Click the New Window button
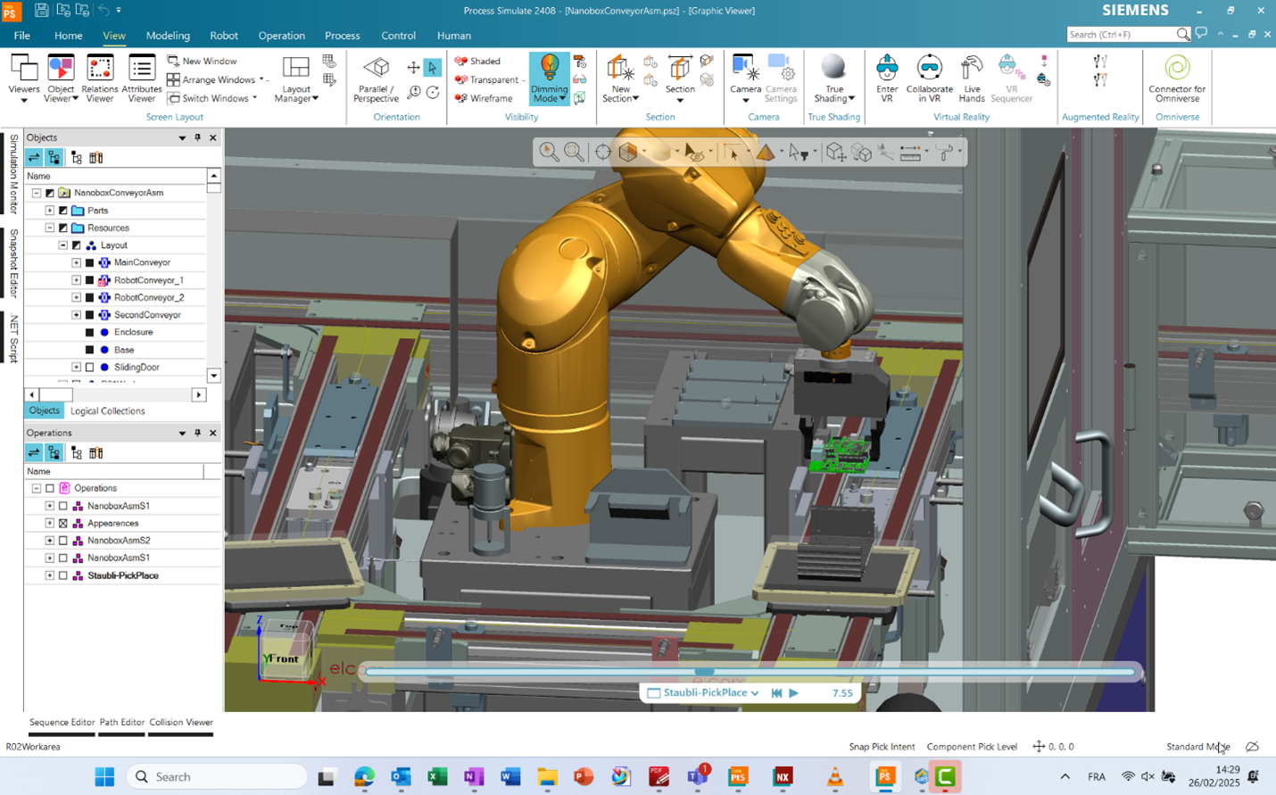 [x=203, y=61]
